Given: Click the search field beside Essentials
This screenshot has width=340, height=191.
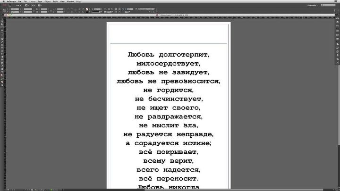Looking at the screenshot, I should point(328,5).
